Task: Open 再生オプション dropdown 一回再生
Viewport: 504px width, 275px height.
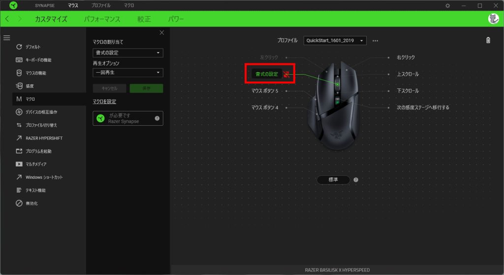Action: (x=128, y=73)
